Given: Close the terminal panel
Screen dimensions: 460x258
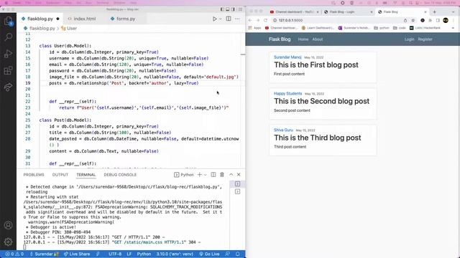Looking at the screenshot, I should pyautogui.click(x=239, y=175).
